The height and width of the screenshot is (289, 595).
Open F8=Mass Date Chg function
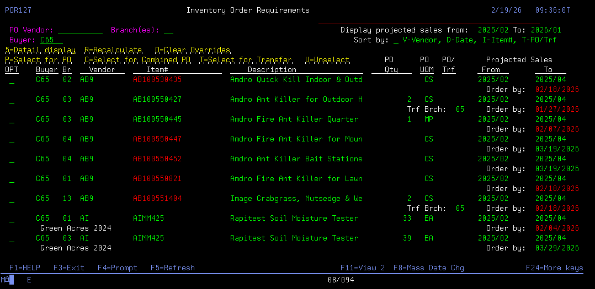[x=429, y=268]
